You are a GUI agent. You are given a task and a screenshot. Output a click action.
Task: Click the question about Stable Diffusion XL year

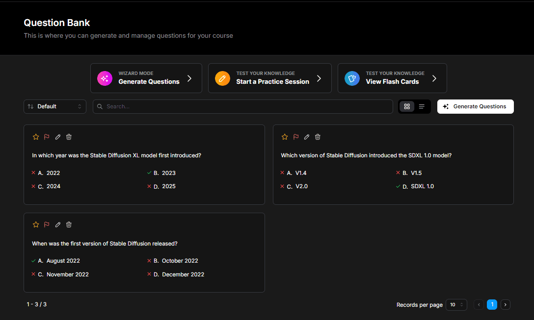coord(116,155)
